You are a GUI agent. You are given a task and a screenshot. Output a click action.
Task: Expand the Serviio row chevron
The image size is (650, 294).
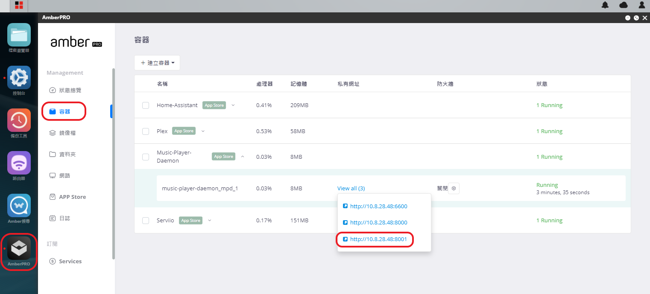click(x=209, y=220)
